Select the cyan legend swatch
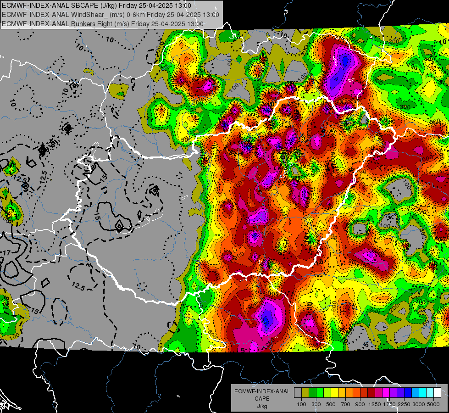 (423, 393)
